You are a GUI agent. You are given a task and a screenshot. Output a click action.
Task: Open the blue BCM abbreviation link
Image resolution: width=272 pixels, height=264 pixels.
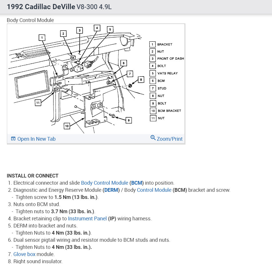(136, 183)
